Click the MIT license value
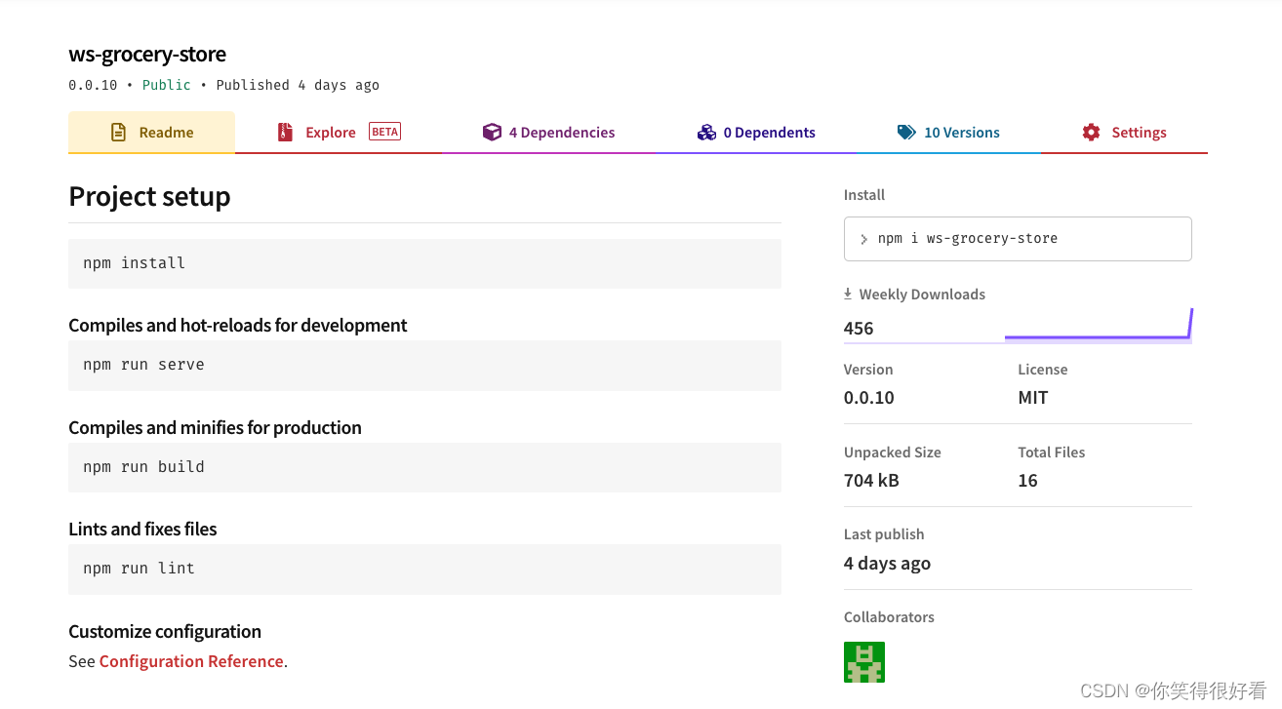1282x709 pixels. [x=1033, y=398]
